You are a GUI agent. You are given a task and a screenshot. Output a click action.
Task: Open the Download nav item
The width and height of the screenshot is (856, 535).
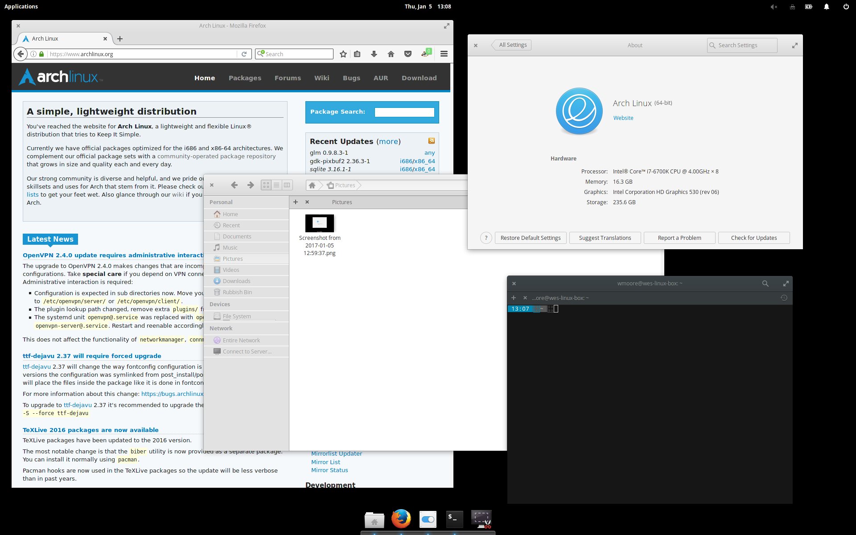419,78
